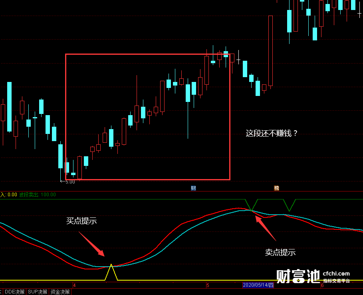Click the 5.00 lowest price label

click(70, 182)
